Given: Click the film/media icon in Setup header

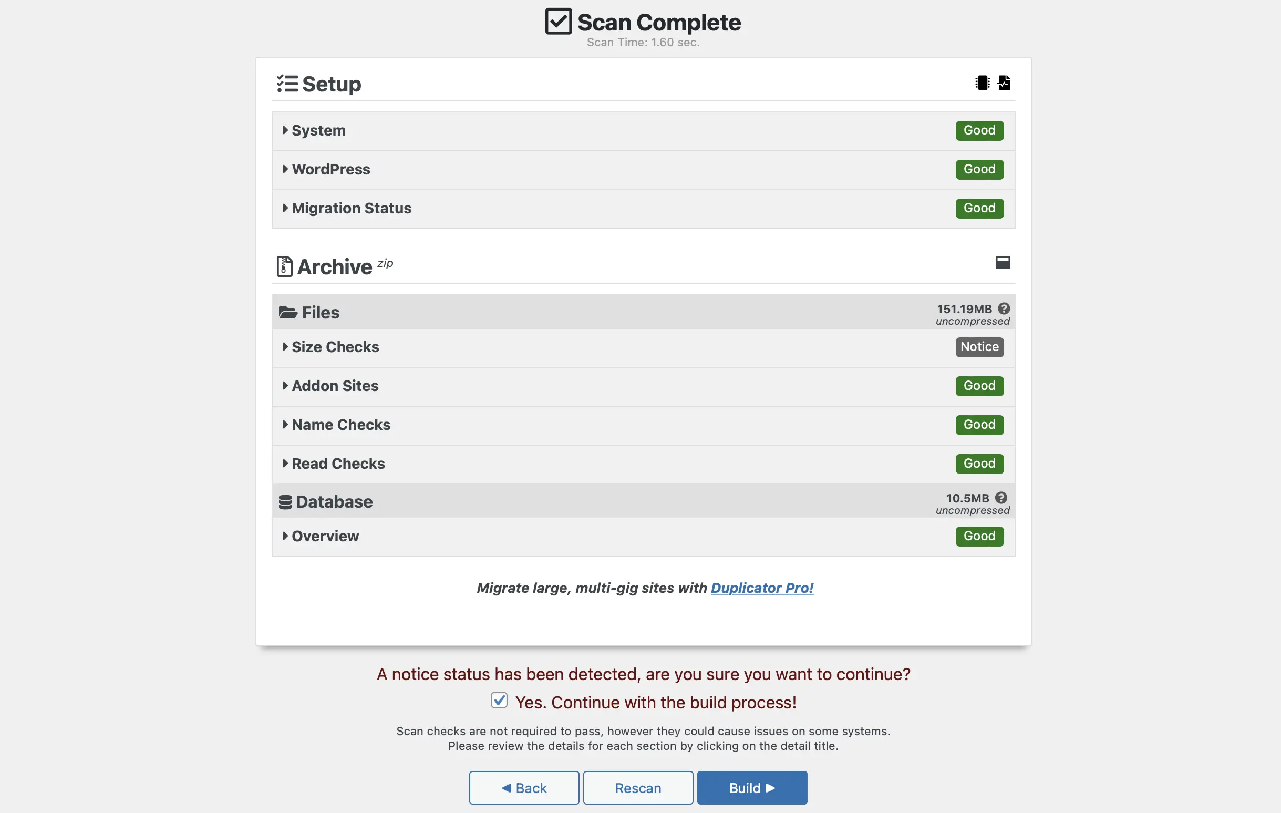Looking at the screenshot, I should coord(982,82).
